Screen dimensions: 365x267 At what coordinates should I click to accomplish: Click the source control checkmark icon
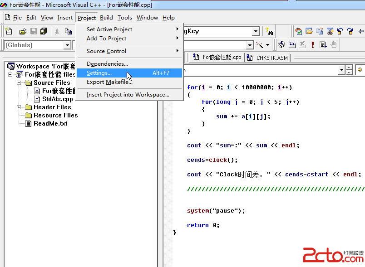(298, 31)
